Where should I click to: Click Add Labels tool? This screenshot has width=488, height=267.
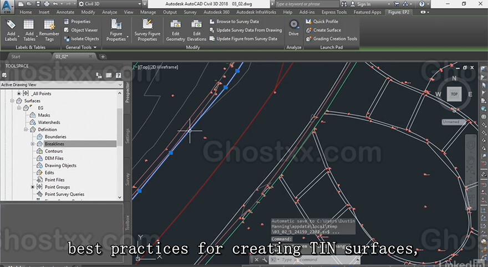coord(11,30)
